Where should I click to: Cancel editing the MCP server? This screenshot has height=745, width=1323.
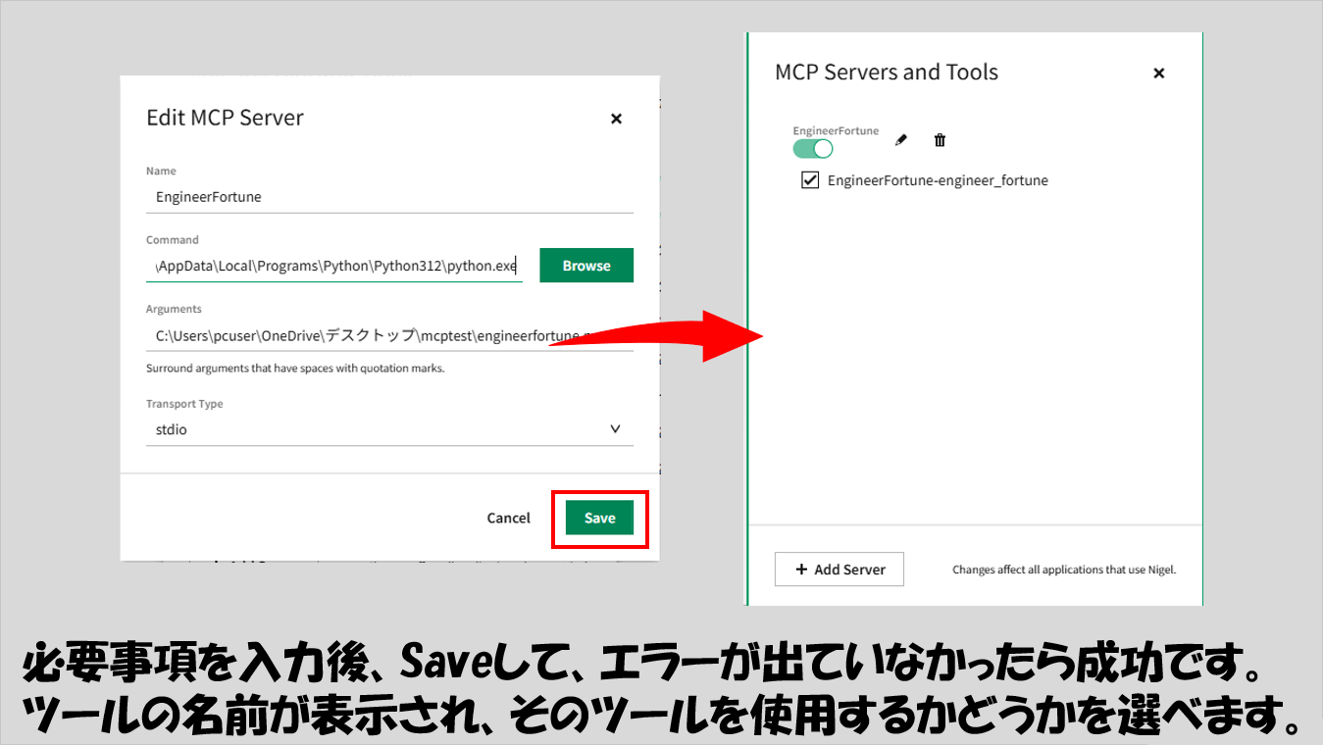point(508,518)
